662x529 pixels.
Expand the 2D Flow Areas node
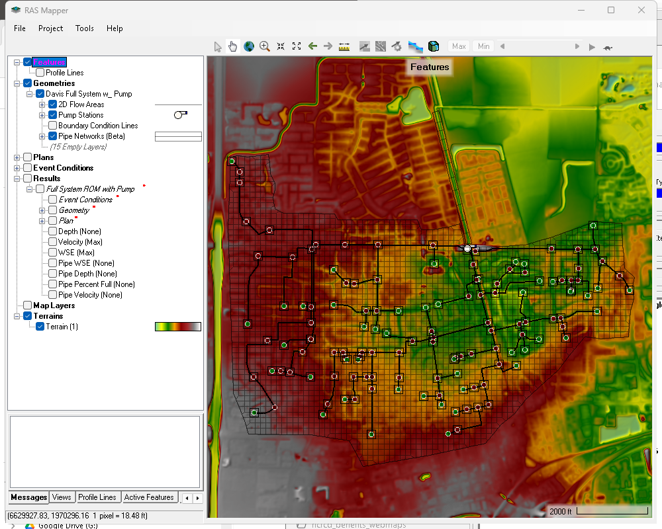[x=42, y=104]
